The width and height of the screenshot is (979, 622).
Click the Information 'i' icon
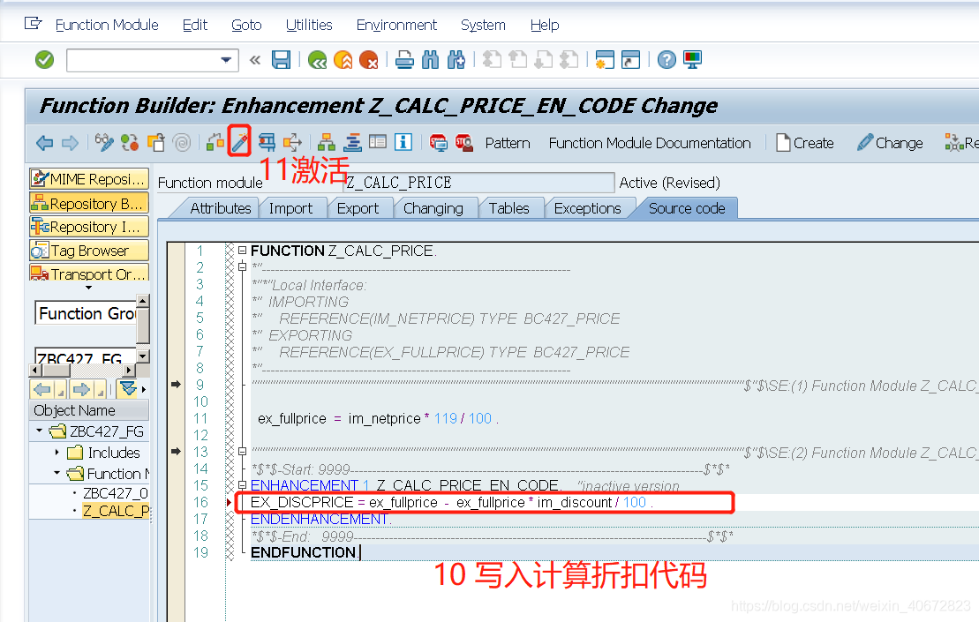pos(403,143)
